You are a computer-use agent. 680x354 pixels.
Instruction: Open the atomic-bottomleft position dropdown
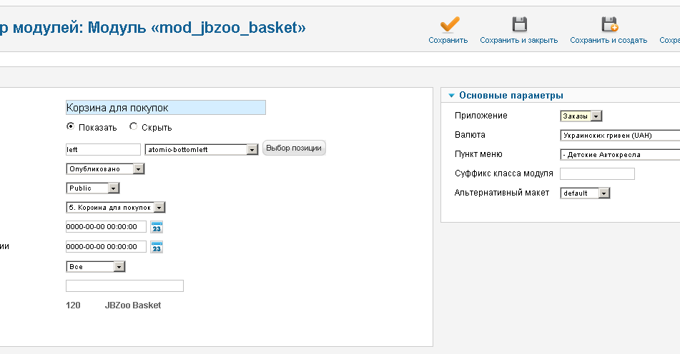(252, 150)
